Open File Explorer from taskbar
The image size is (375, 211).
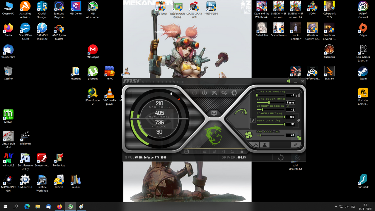(x=38, y=207)
